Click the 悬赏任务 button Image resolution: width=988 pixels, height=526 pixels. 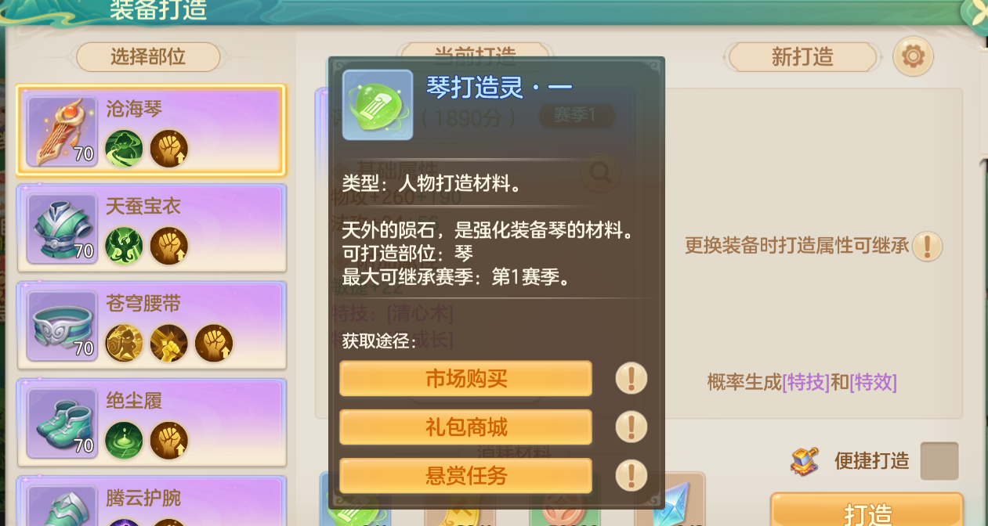[465, 475]
